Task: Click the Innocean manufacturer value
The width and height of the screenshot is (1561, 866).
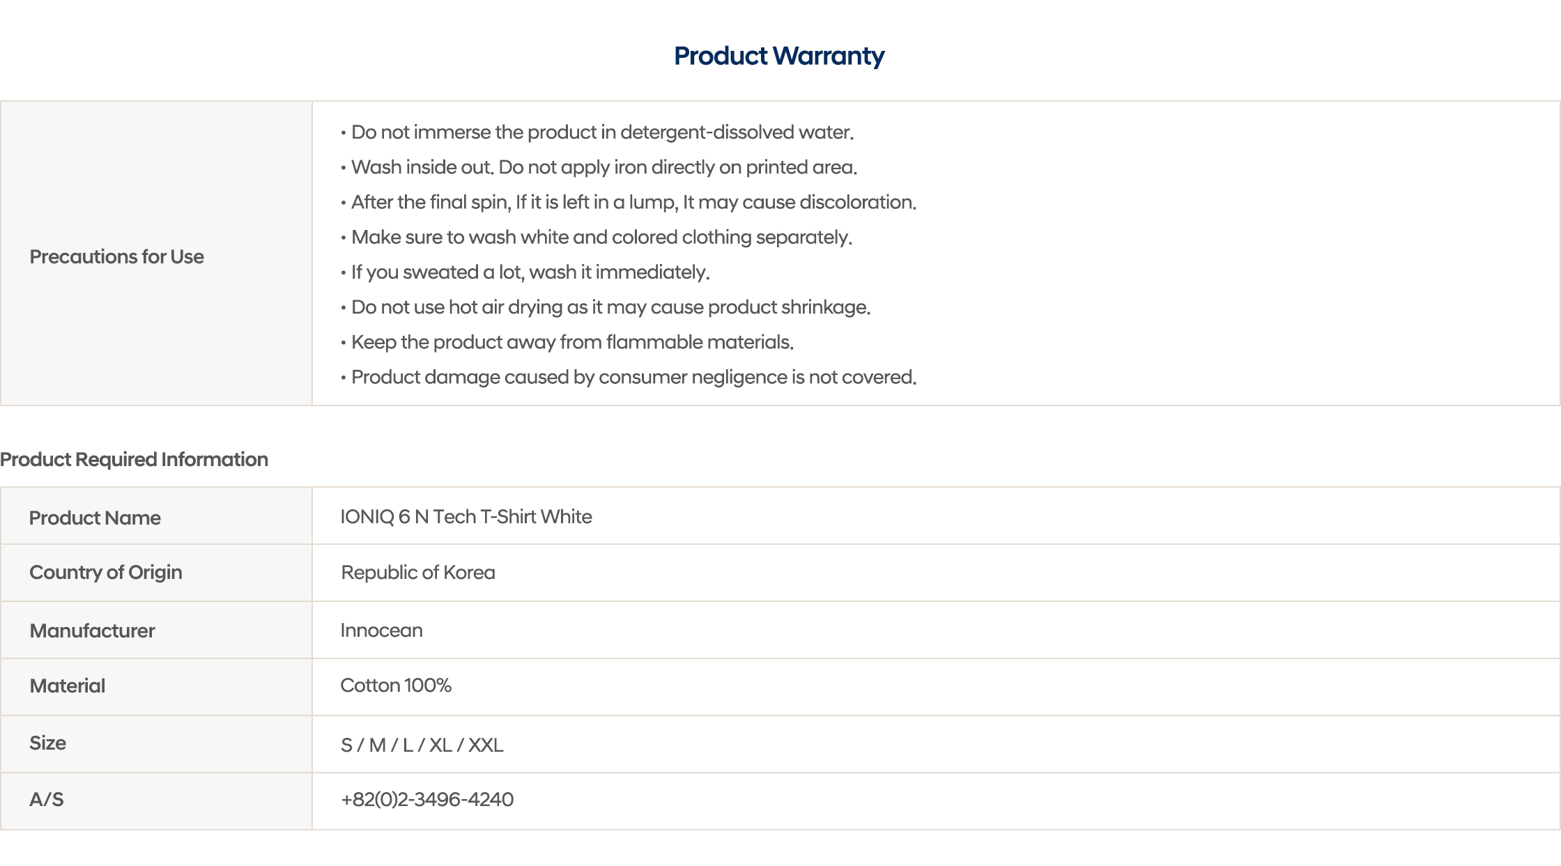Action: 381,630
